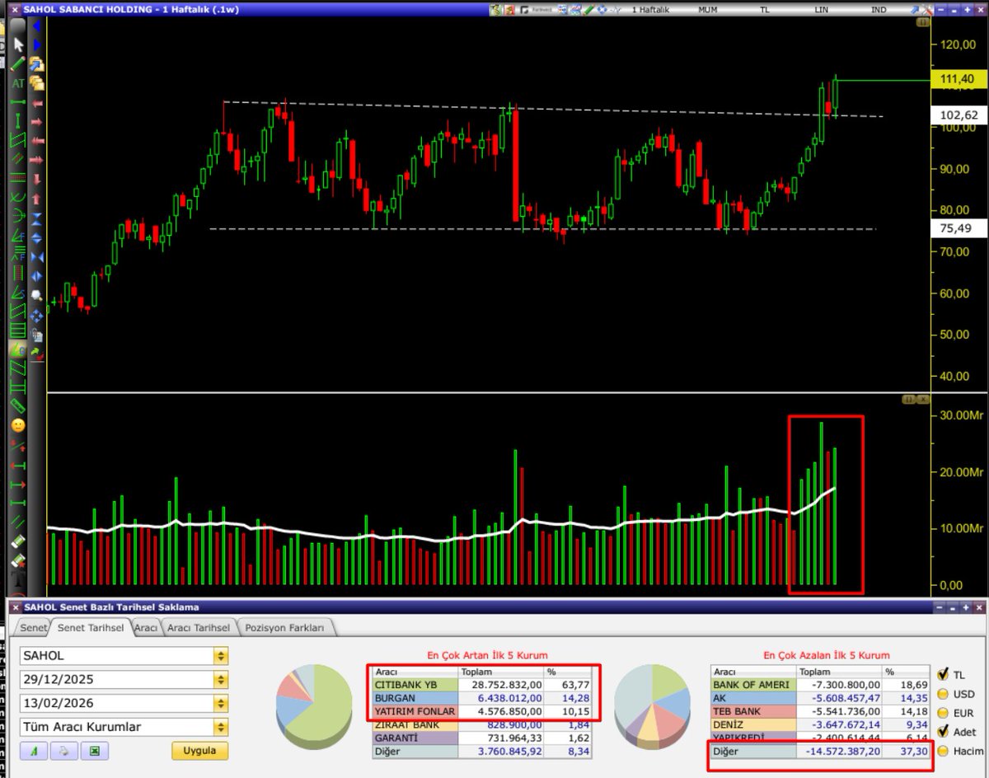Click the first green chart icon in title bar
The image size is (989, 778).
(x=494, y=9)
